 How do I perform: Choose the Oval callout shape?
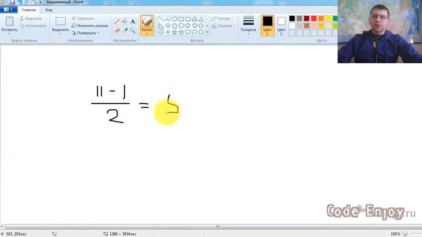pos(195,32)
